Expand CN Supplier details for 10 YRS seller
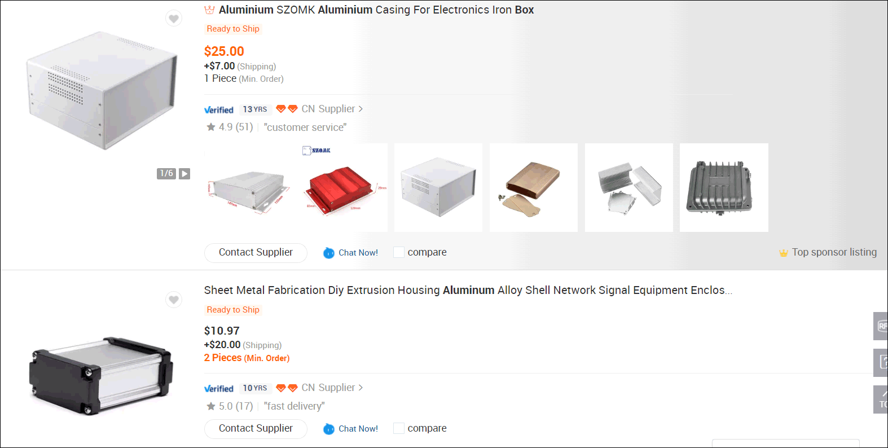 [332, 388]
